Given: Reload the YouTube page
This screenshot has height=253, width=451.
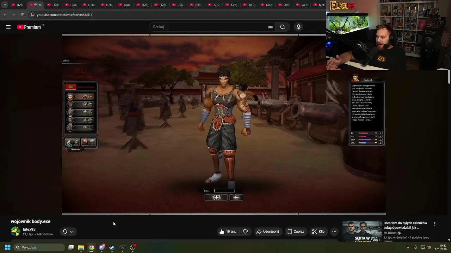Looking at the screenshot, I should point(22,15).
